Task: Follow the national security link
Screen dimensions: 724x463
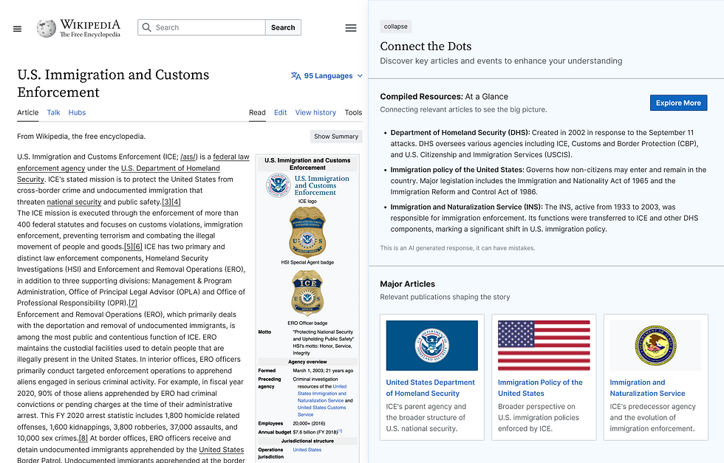Action: coord(74,202)
